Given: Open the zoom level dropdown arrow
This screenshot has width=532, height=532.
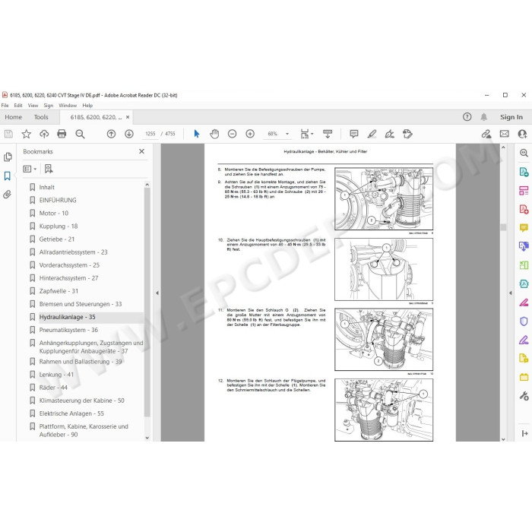Looking at the screenshot, I should (x=287, y=134).
